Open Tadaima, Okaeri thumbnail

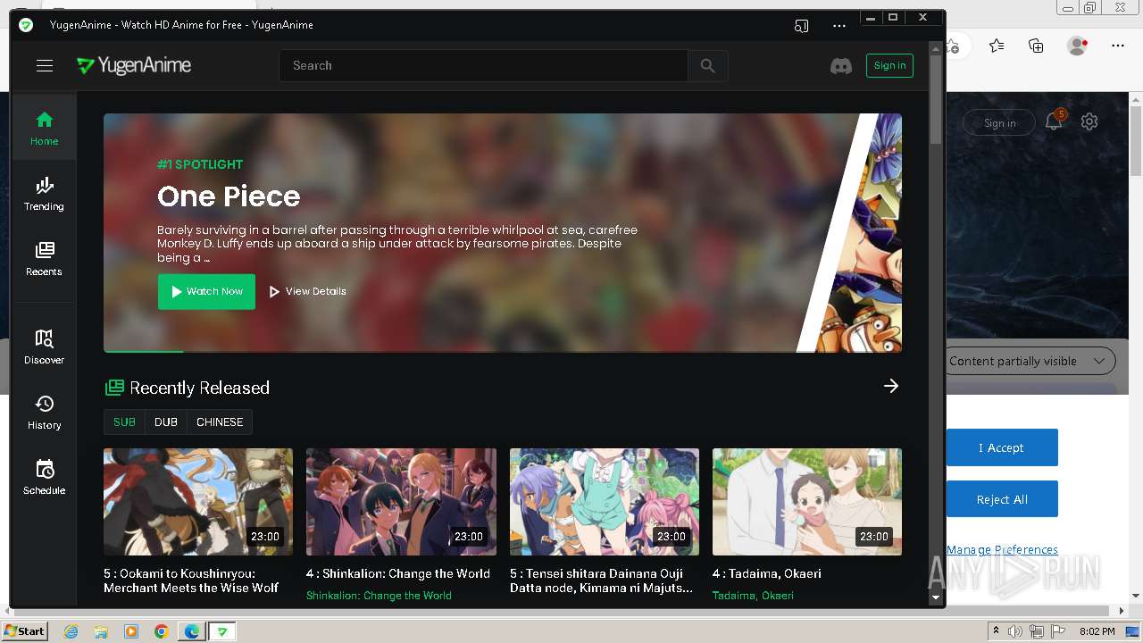click(x=807, y=502)
